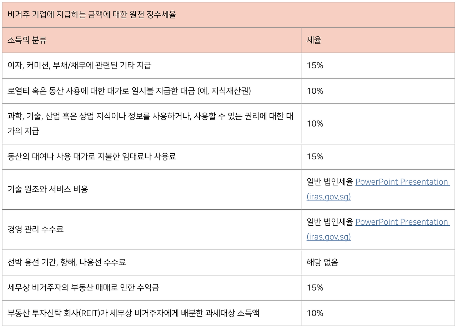This screenshot has width=457, height=328.
Task: Open the PowerPoint Presentation link for 경영 관리 수수료
Action: (402, 222)
